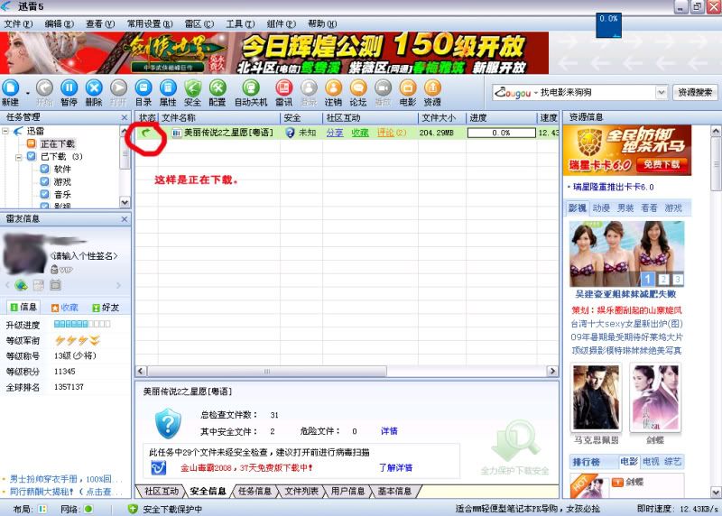Collapse the 已下载 tree node
The image size is (722, 516).
coord(19,157)
